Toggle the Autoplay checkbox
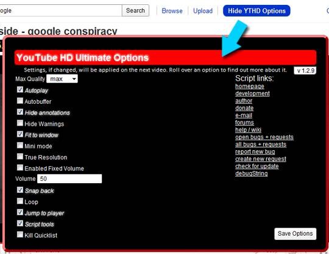 click(20, 90)
